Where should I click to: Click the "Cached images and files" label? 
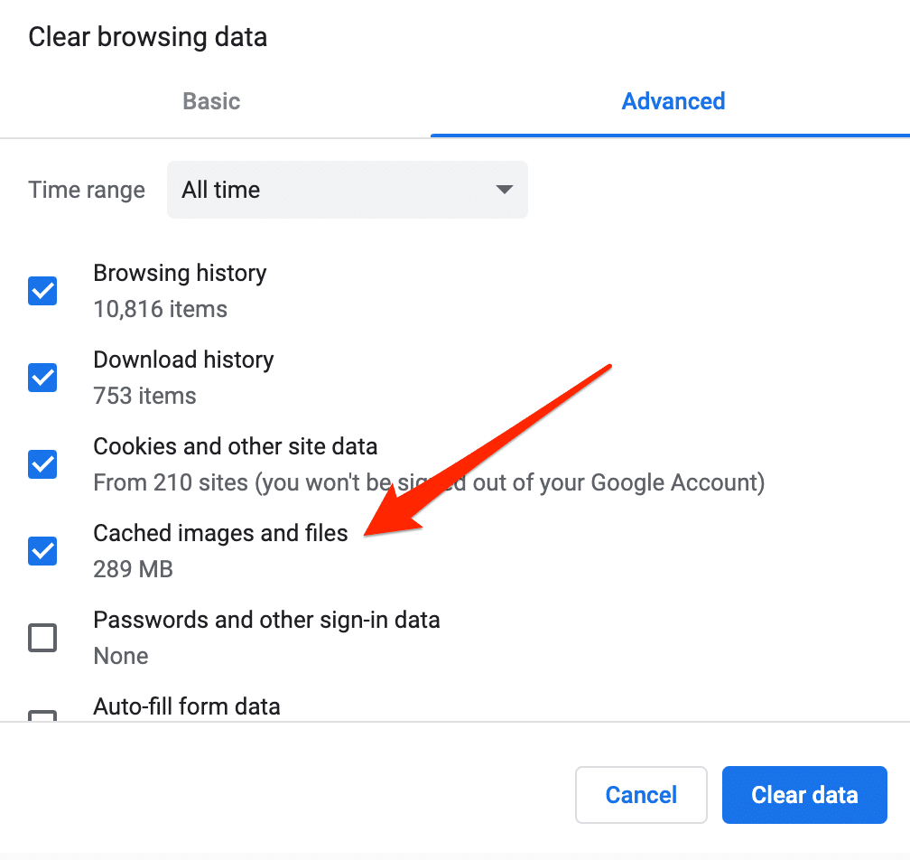pyautogui.click(x=220, y=533)
